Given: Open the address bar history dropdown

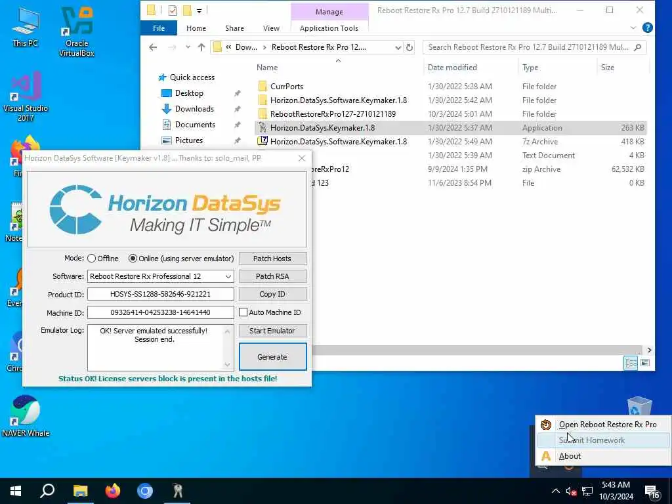Looking at the screenshot, I should click(398, 47).
